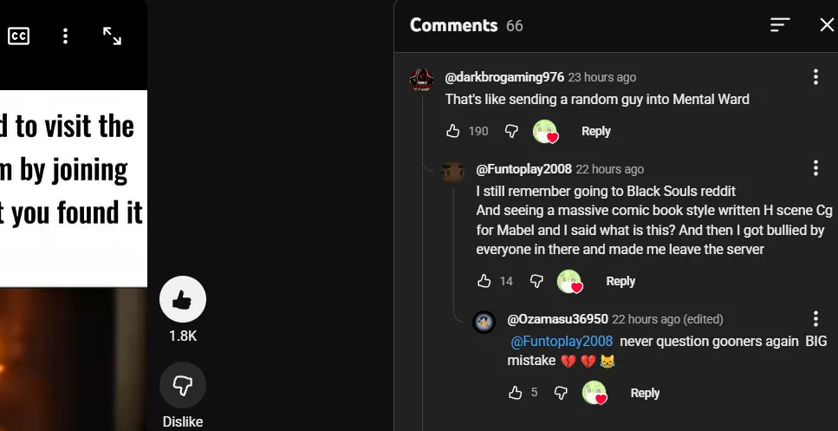Dislike the Mental Ward comment
This screenshot has height=431, width=838.
[x=511, y=131]
